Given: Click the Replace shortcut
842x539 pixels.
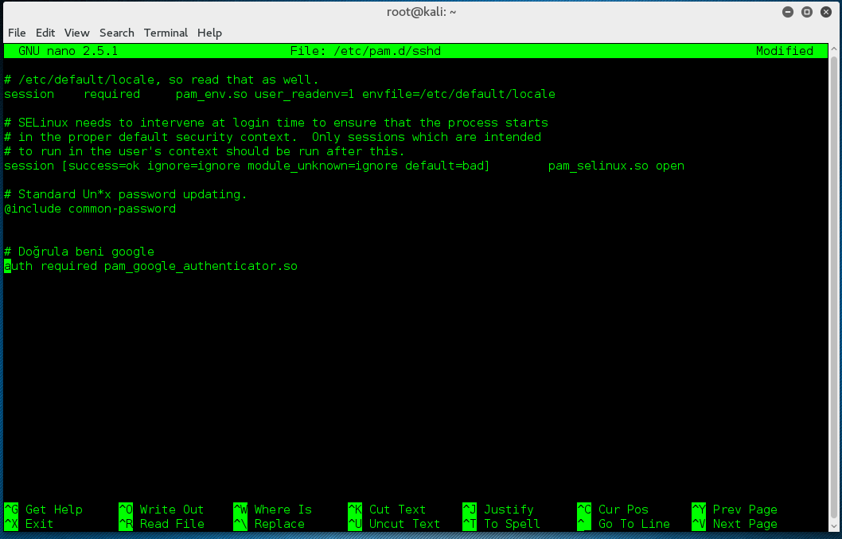Looking at the screenshot, I should [x=273, y=524].
